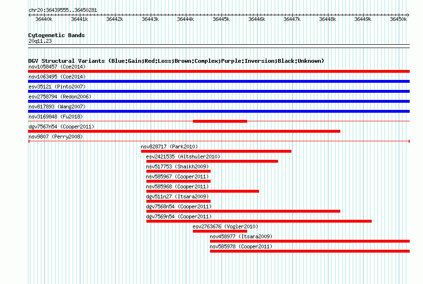423x284 pixels.
Task: Click the 36449k ruler mark
Action: click(x=363, y=19)
